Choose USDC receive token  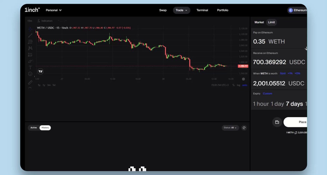[297, 62]
